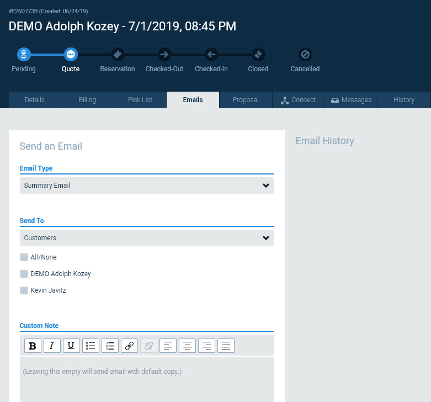Open the Proposal tab

(246, 100)
